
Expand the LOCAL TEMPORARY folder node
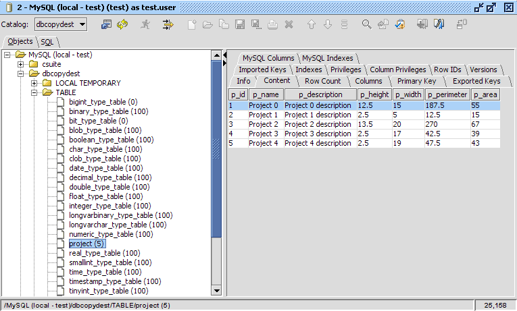(x=34, y=83)
